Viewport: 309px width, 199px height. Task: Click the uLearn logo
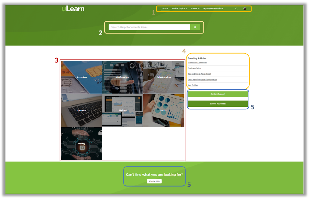[x=73, y=9]
